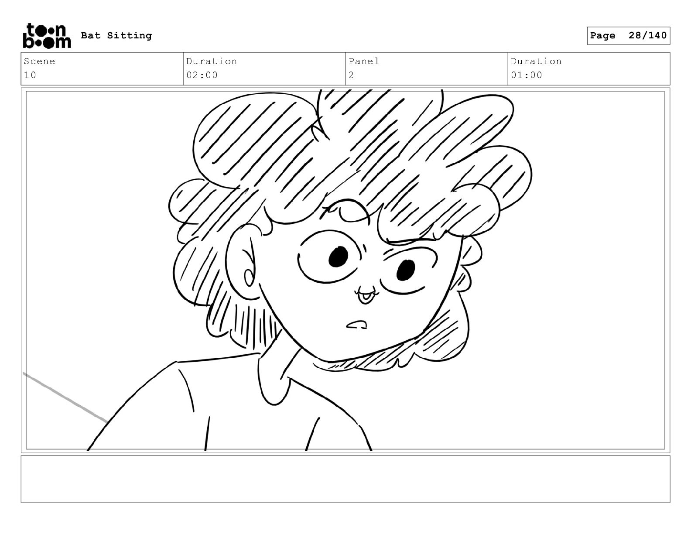Click the character's left eye pupil
The width and height of the screenshot is (691, 534).
coord(338,257)
